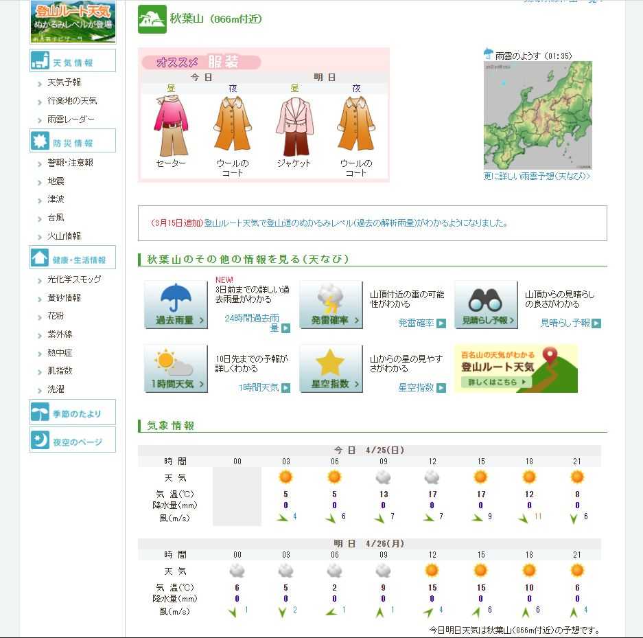Image resolution: width=643 pixels, height=638 pixels.
Task: Click the rain cloud radar map thumbnail
Action: (537, 115)
